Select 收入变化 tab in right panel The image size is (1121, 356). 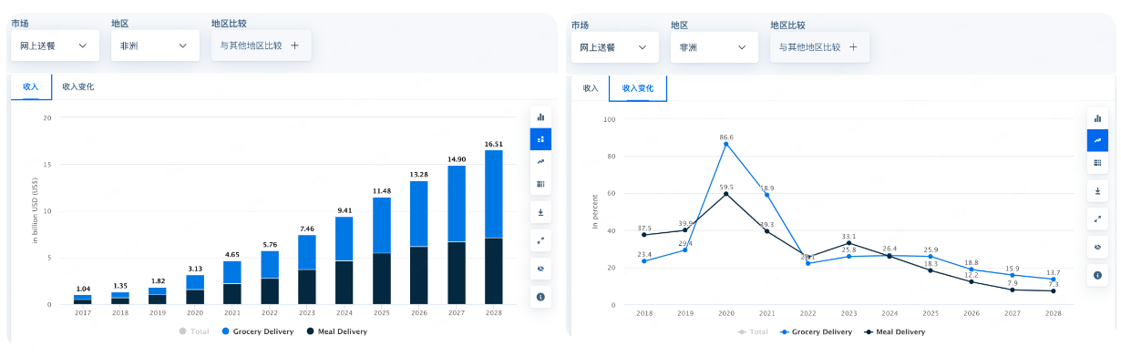tap(638, 88)
